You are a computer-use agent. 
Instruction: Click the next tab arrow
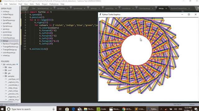(25, 8)
